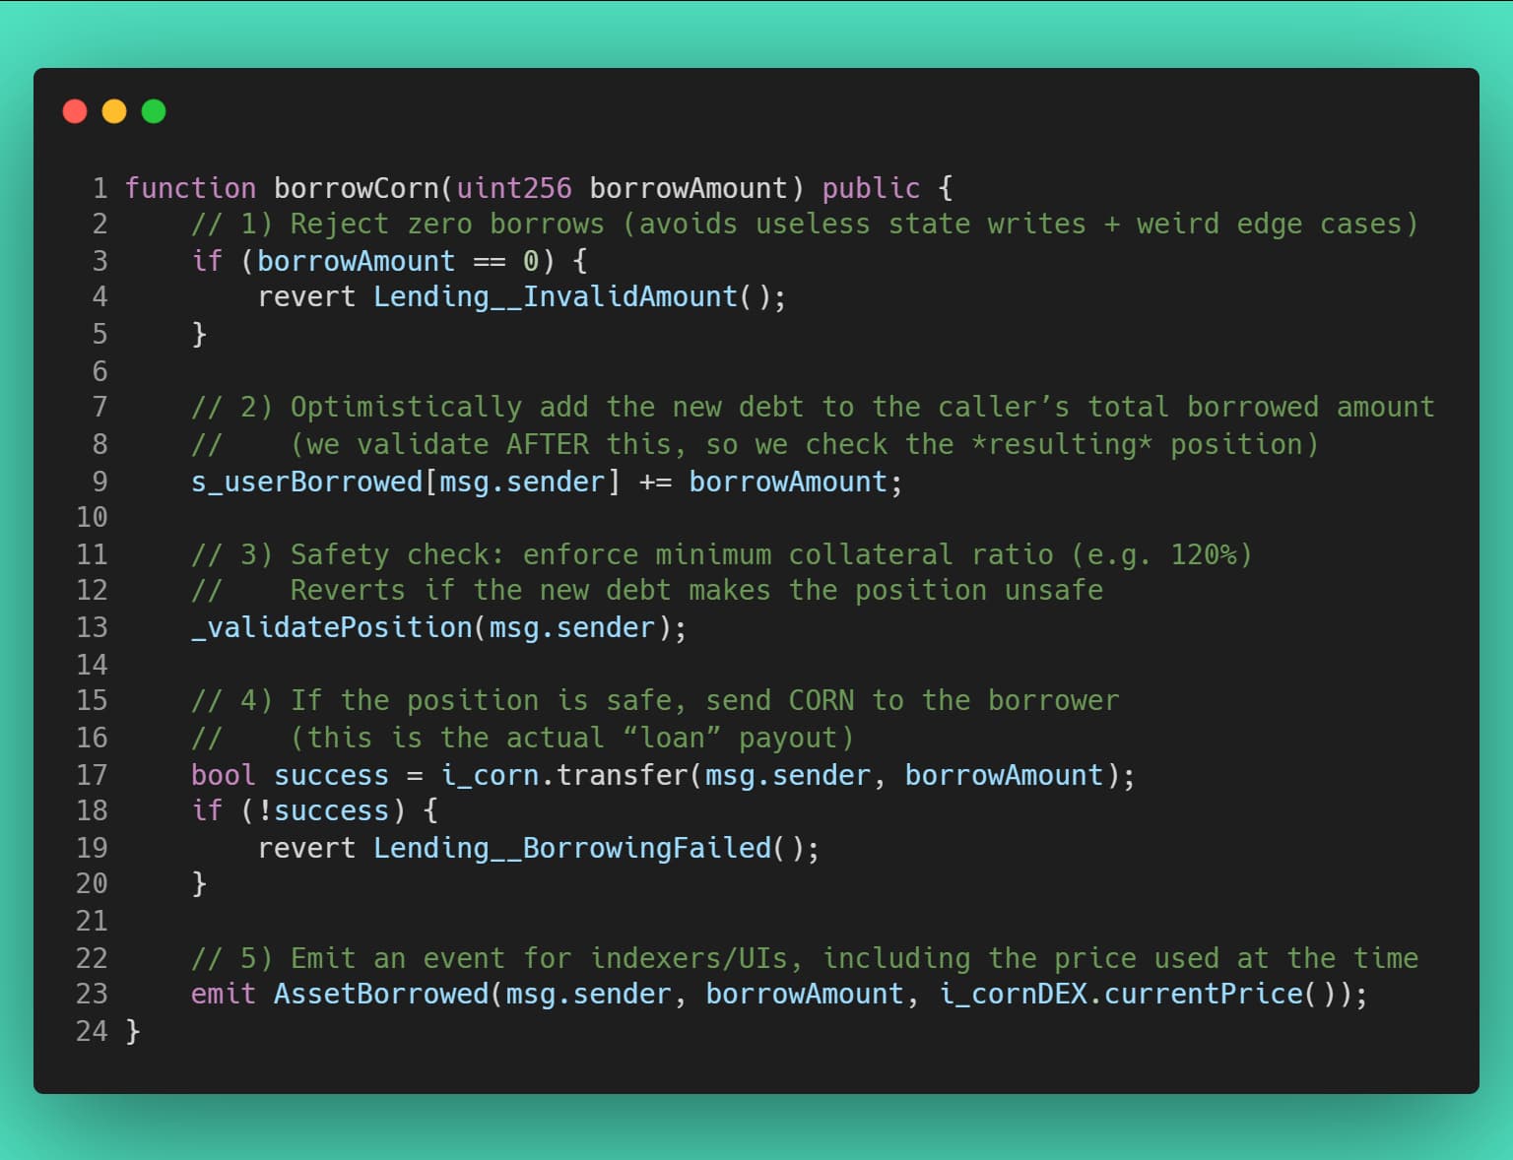Click the green maximize window button
The image size is (1513, 1160).
154,110
